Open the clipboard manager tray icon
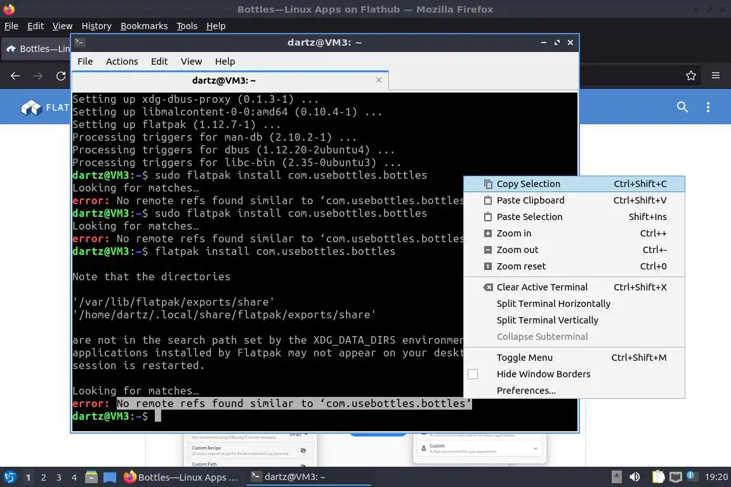The image size is (731, 487). (658, 477)
